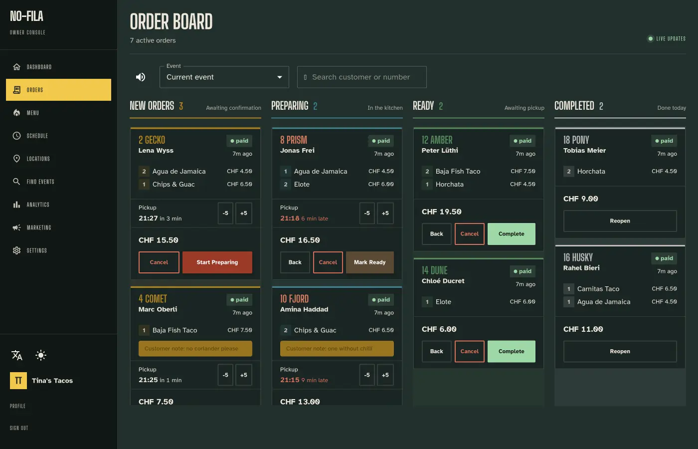Image resolution: width=698 pixels, height=449 pixels.
Task: Add 5 minutes to FJORD pickup
Action: point(385,375)
